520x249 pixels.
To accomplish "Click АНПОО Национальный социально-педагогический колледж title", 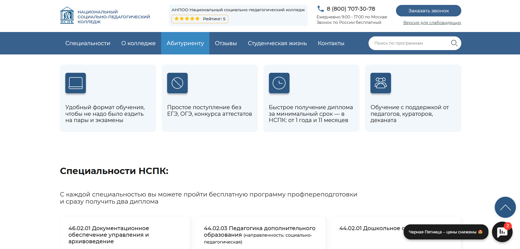I will (238, 10).
